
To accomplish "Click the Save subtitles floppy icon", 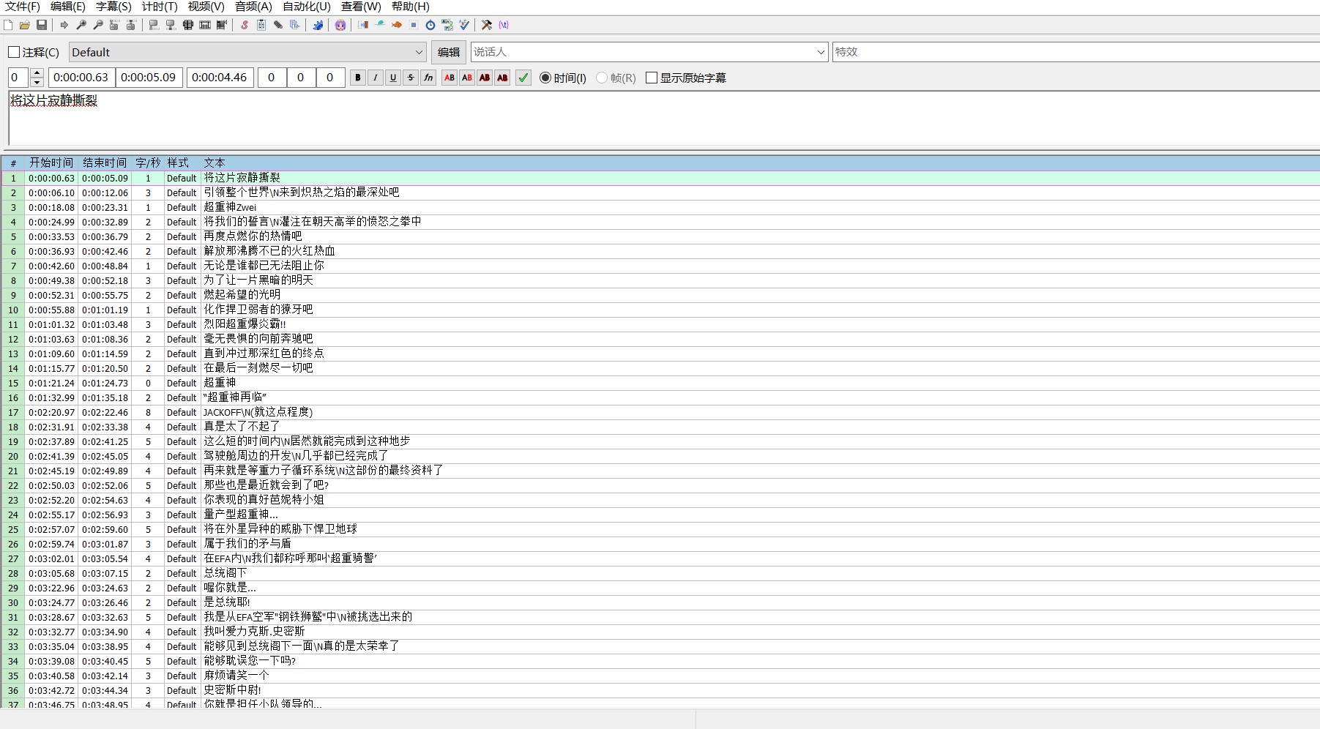I will click(x=42, y=25).
